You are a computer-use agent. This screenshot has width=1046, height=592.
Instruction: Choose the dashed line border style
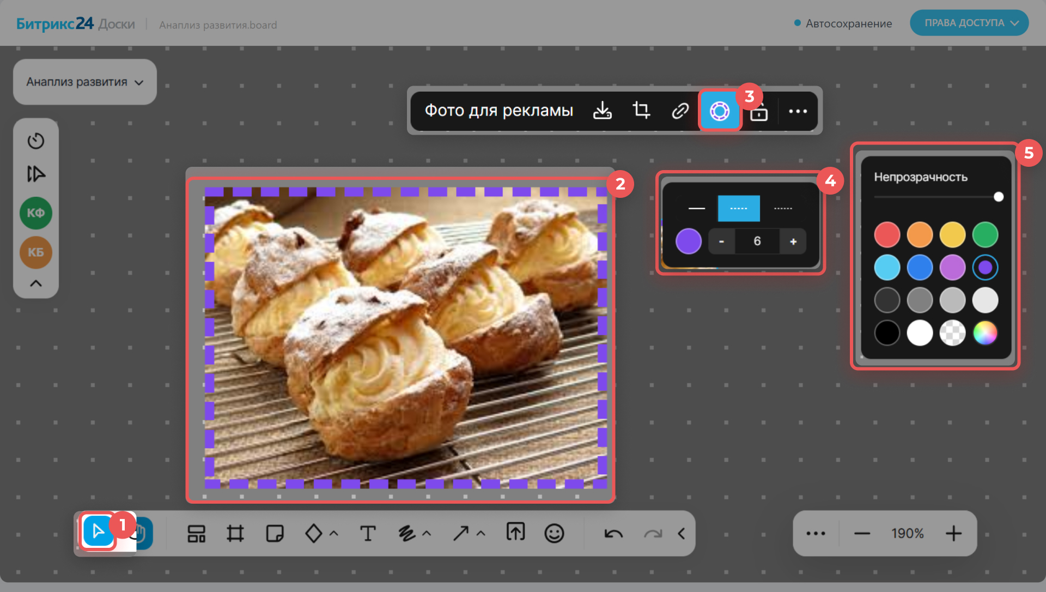(x=739, y=208)
